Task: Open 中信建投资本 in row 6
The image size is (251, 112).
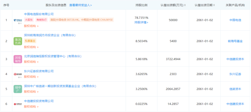Action: tap(235, 104)
